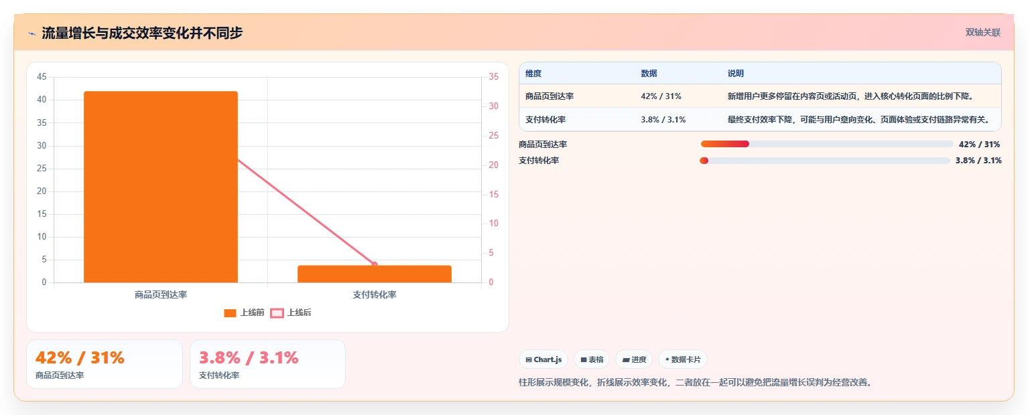
Task: Click the pink line point at 支付转化率
Action: [375, 264]
